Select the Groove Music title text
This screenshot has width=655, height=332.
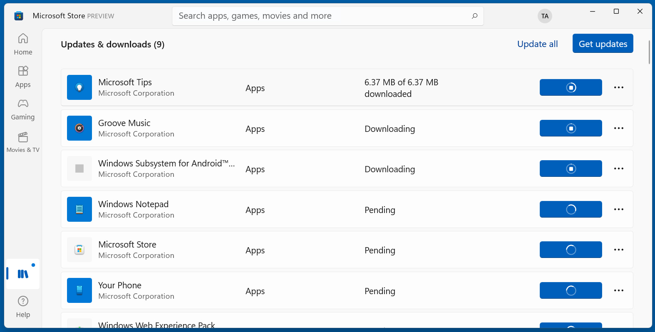tap(124, 123)
